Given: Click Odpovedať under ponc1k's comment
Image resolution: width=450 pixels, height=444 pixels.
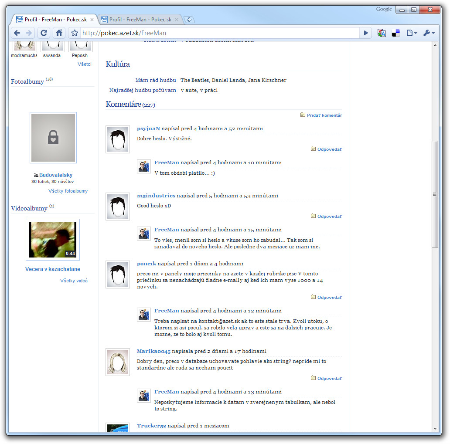Looking at the screenshot, I should (x=330, y=298).
